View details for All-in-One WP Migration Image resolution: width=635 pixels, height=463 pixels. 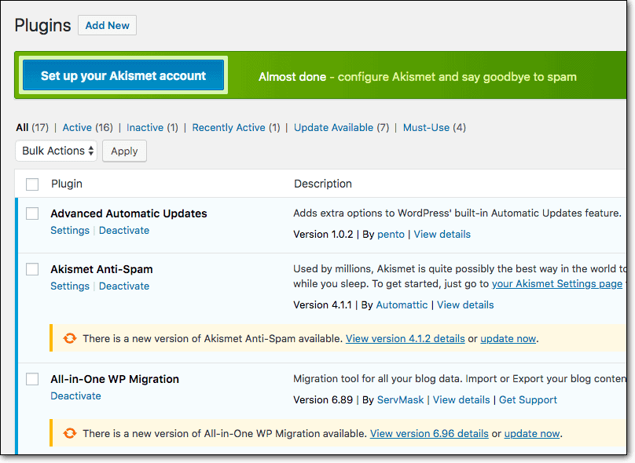pyautogui.click(x=461, y=400)
